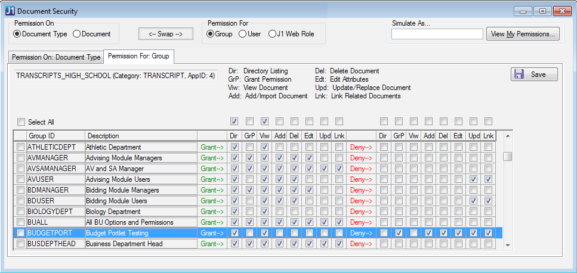577x273 pixels.
Task: Click the Simulate As text field
Action: tap(437, 35)
